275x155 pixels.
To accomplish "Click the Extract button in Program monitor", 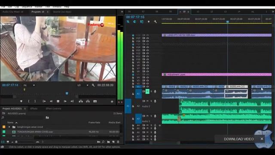I will click(x=88, y=101).
